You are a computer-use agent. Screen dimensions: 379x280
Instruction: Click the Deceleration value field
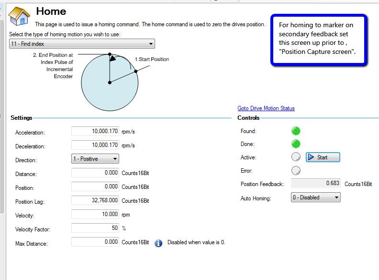(x=95, y=145)
